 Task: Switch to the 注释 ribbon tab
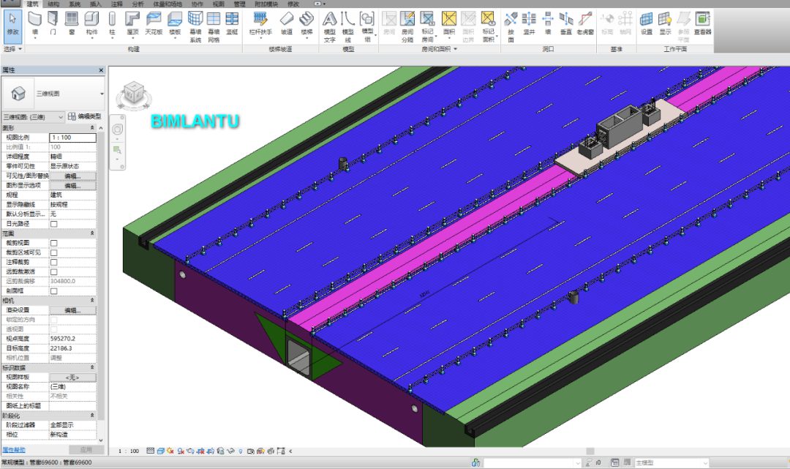(x=116, y=4)
